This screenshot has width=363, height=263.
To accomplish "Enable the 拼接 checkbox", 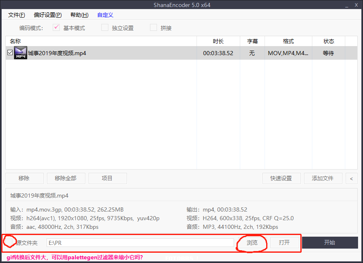I will [x=154, y=28].
